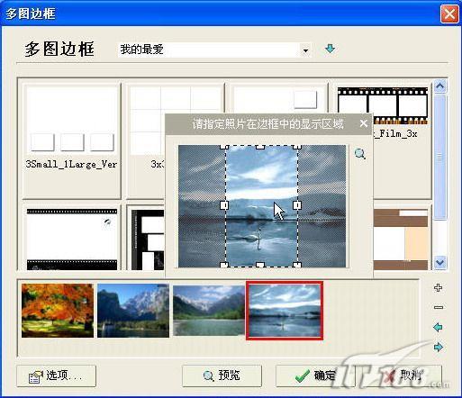Click the right middle crop handle
The width and height of the screenshot is (462, 398).
(x=297, y=205)
